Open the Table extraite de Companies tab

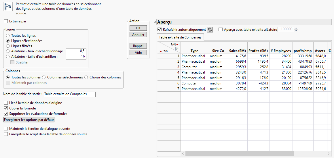(180, 37)
